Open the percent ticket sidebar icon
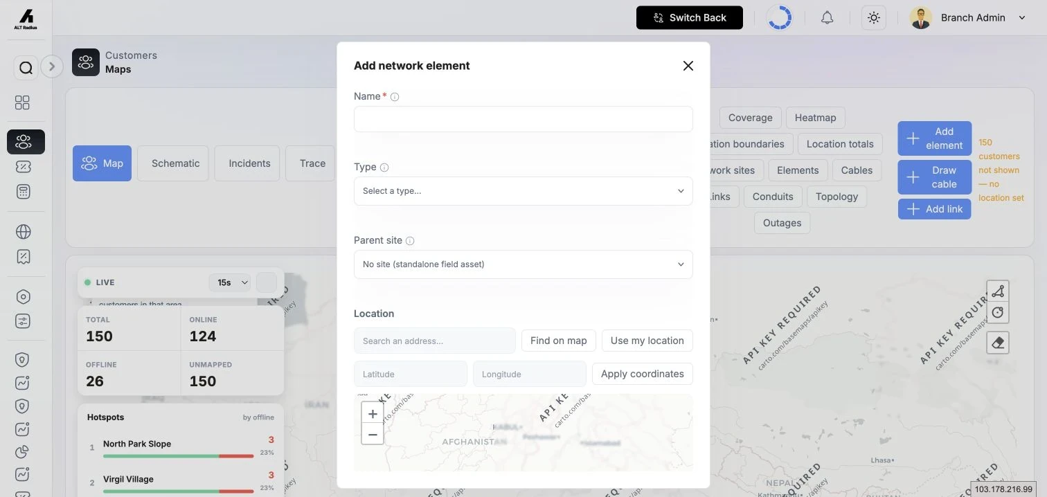Image resolution: width=1047 pixels, height=497 pixels. (x=23, y=167)
